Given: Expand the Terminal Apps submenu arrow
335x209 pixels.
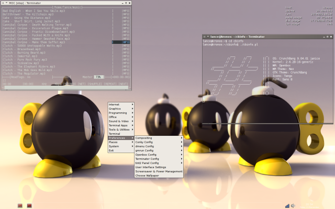Looking at the screenshot, I should [x=132, y=125].
